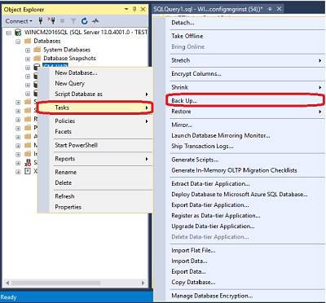The width and height of the screenshot is (326, 303).
Task: Select the Database Snapshots tree item label
Action: 69,58
